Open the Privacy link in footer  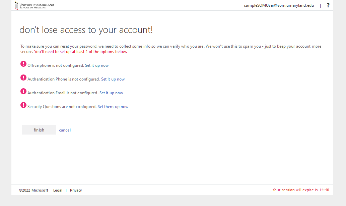click(x=76, y=190)
